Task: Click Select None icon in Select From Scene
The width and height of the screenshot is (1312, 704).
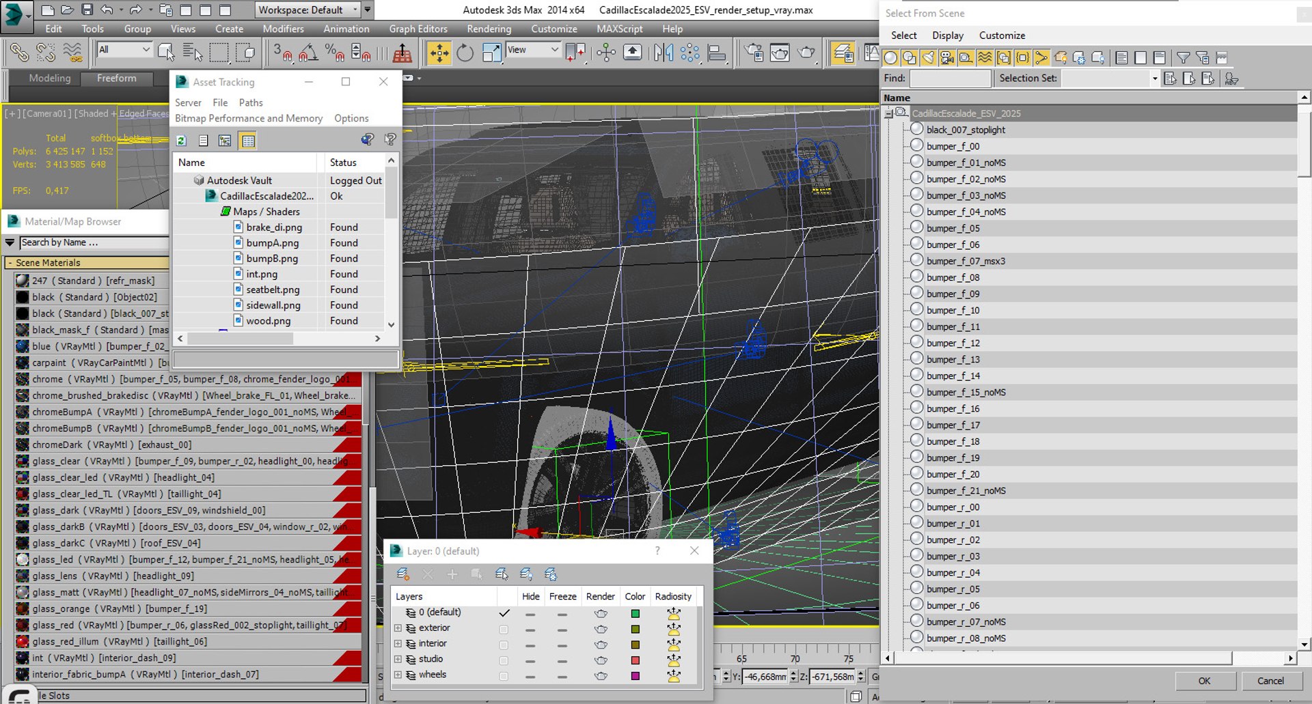Action: pyautogui.click(x=1140, y=58)
